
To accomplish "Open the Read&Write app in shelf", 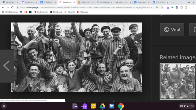I will pyautogui.click(x=84, y=106).
